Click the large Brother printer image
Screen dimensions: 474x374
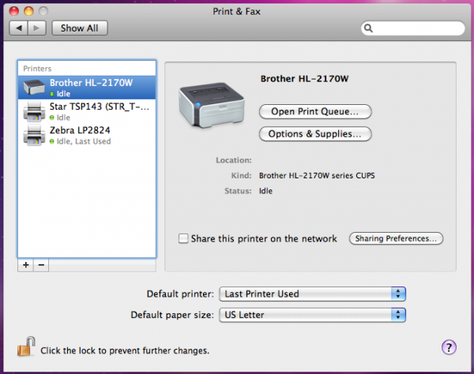click(211, 105)
